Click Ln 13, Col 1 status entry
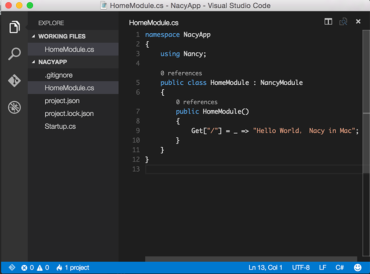370x274 pixels. coord(265,268)
